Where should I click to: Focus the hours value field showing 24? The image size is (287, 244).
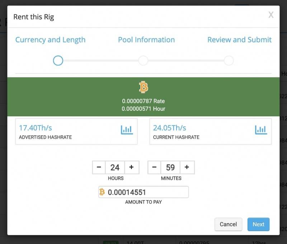115,167
